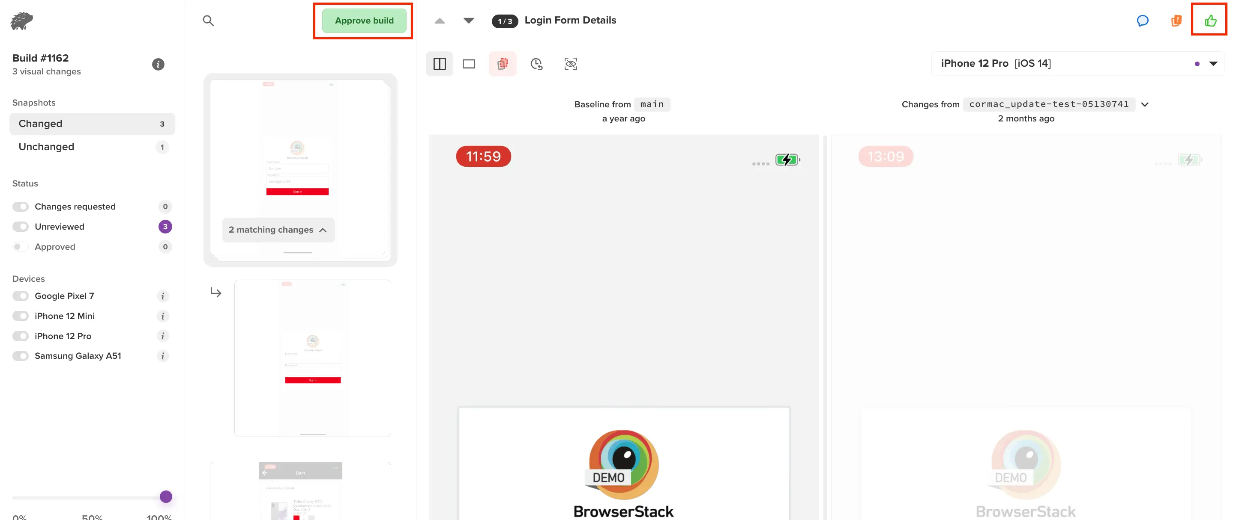Click the baseline screenshot image

pyautogui.click(x=624, y=328)
